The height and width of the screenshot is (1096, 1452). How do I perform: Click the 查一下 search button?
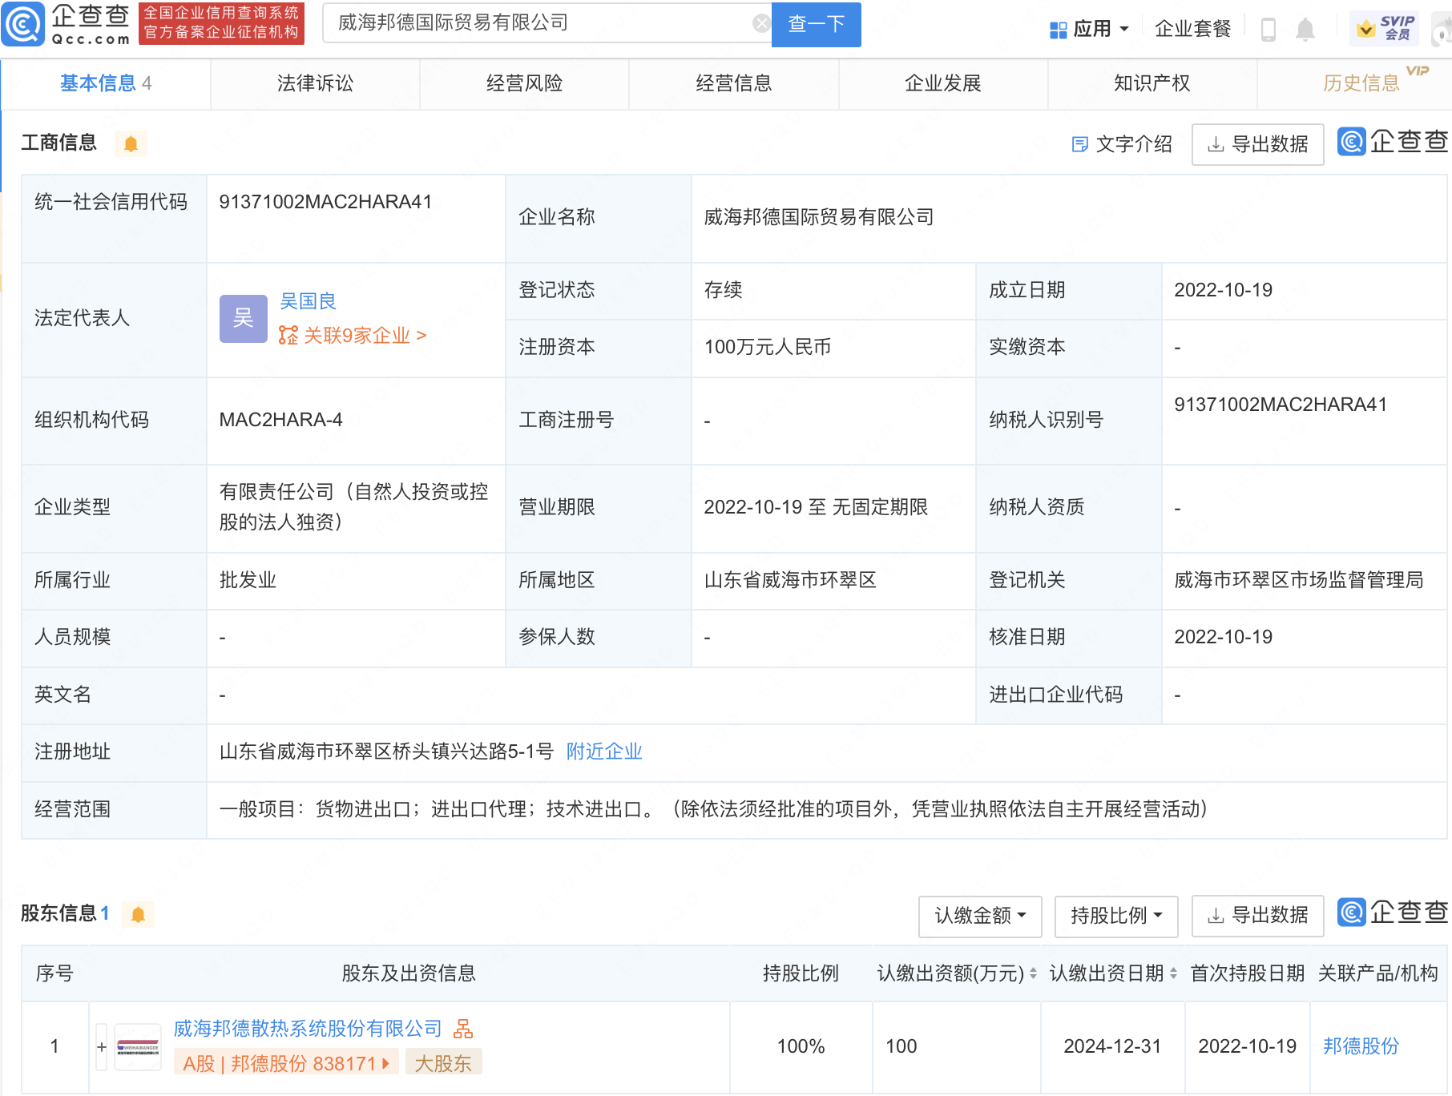pyautogui.click(x=816, y=24)
